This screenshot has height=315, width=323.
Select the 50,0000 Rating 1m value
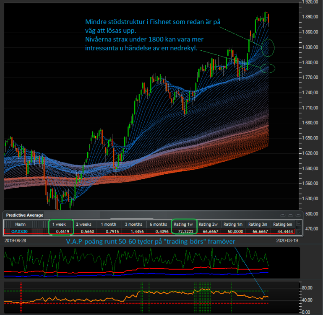pyautogui.click(x=235, y=232)
